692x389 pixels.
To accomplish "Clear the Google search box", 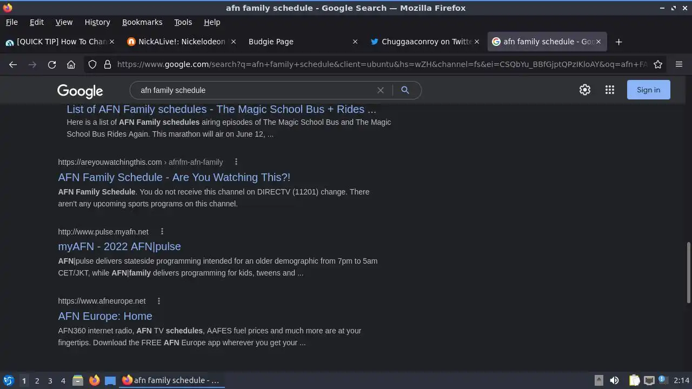I will point(381,90).
